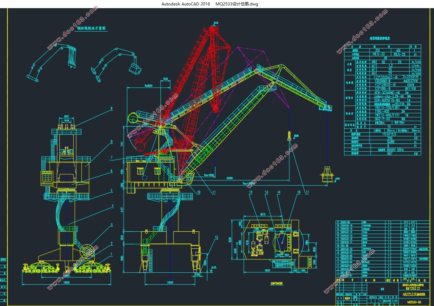Click the zollern-zhp-3.29-46 reducer text
This screenshot has height=306, width=434.
coord(389,96)
